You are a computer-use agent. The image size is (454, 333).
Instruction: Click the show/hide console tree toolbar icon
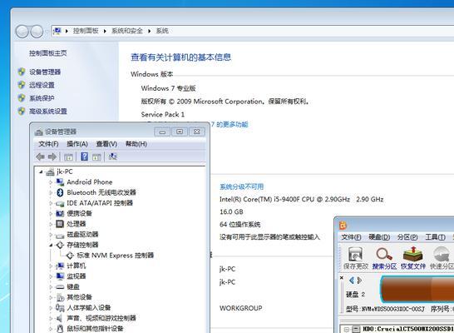point(69,157)
